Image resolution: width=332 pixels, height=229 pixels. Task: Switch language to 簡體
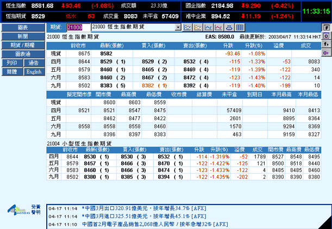click(x=12, y=72)
